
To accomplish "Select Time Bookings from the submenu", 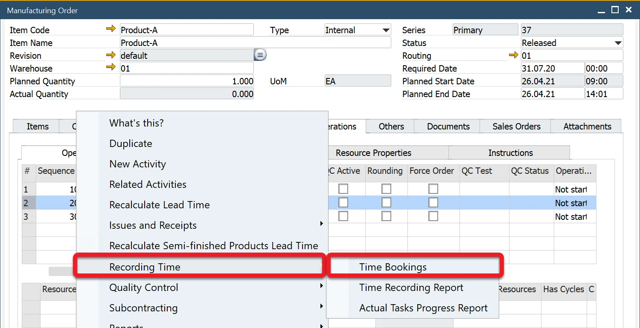I will pos(393,267).
